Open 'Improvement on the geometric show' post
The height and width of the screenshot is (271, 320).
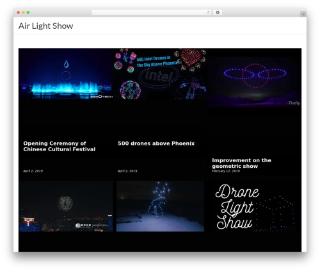[x=241, y=163]
